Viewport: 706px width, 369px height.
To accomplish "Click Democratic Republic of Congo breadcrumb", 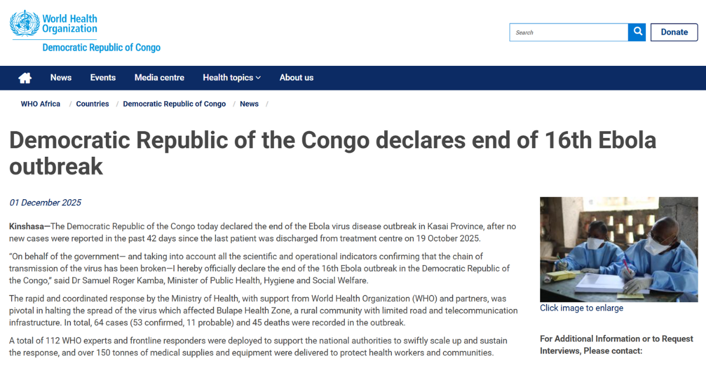I will (x=174, y=104).
